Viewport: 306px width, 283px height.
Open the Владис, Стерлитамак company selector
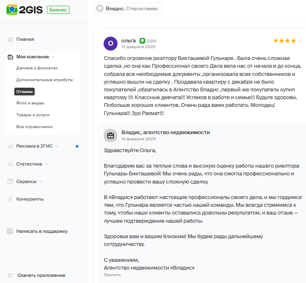[128, 9]
